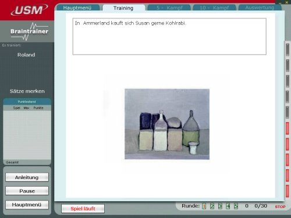Click the USM logo
Screen dimensions: 291x218
pos(29,10)
